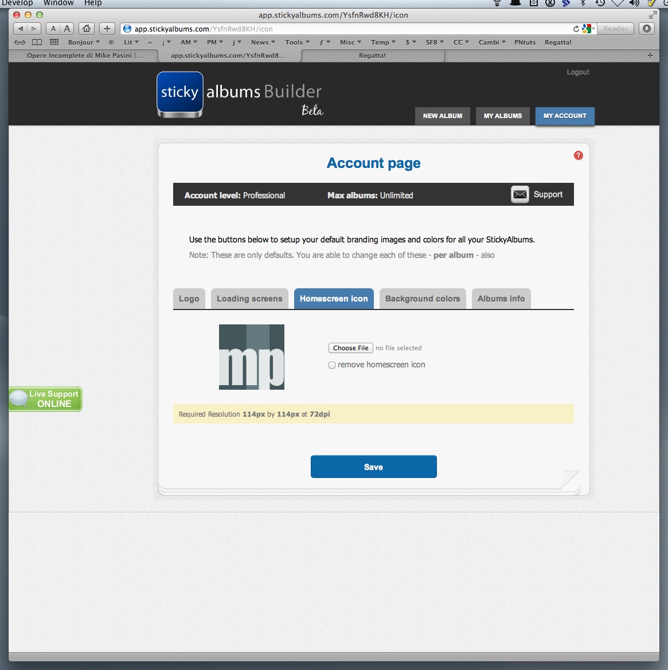Click the Logout link

[577, 72]
